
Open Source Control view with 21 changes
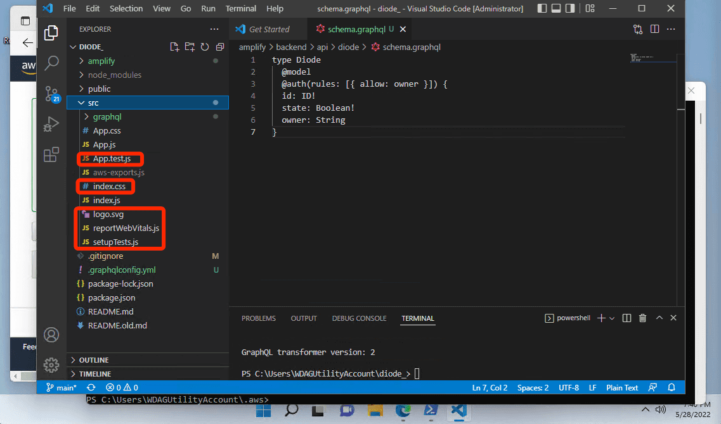click(52, 94)
